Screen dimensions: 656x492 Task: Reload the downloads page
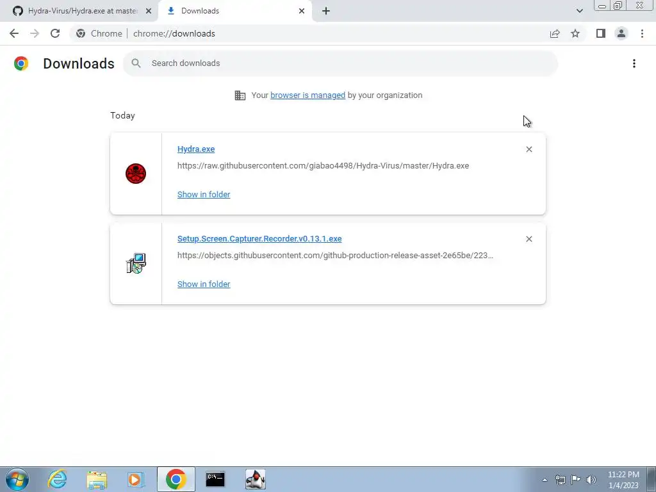click(55, 33)
